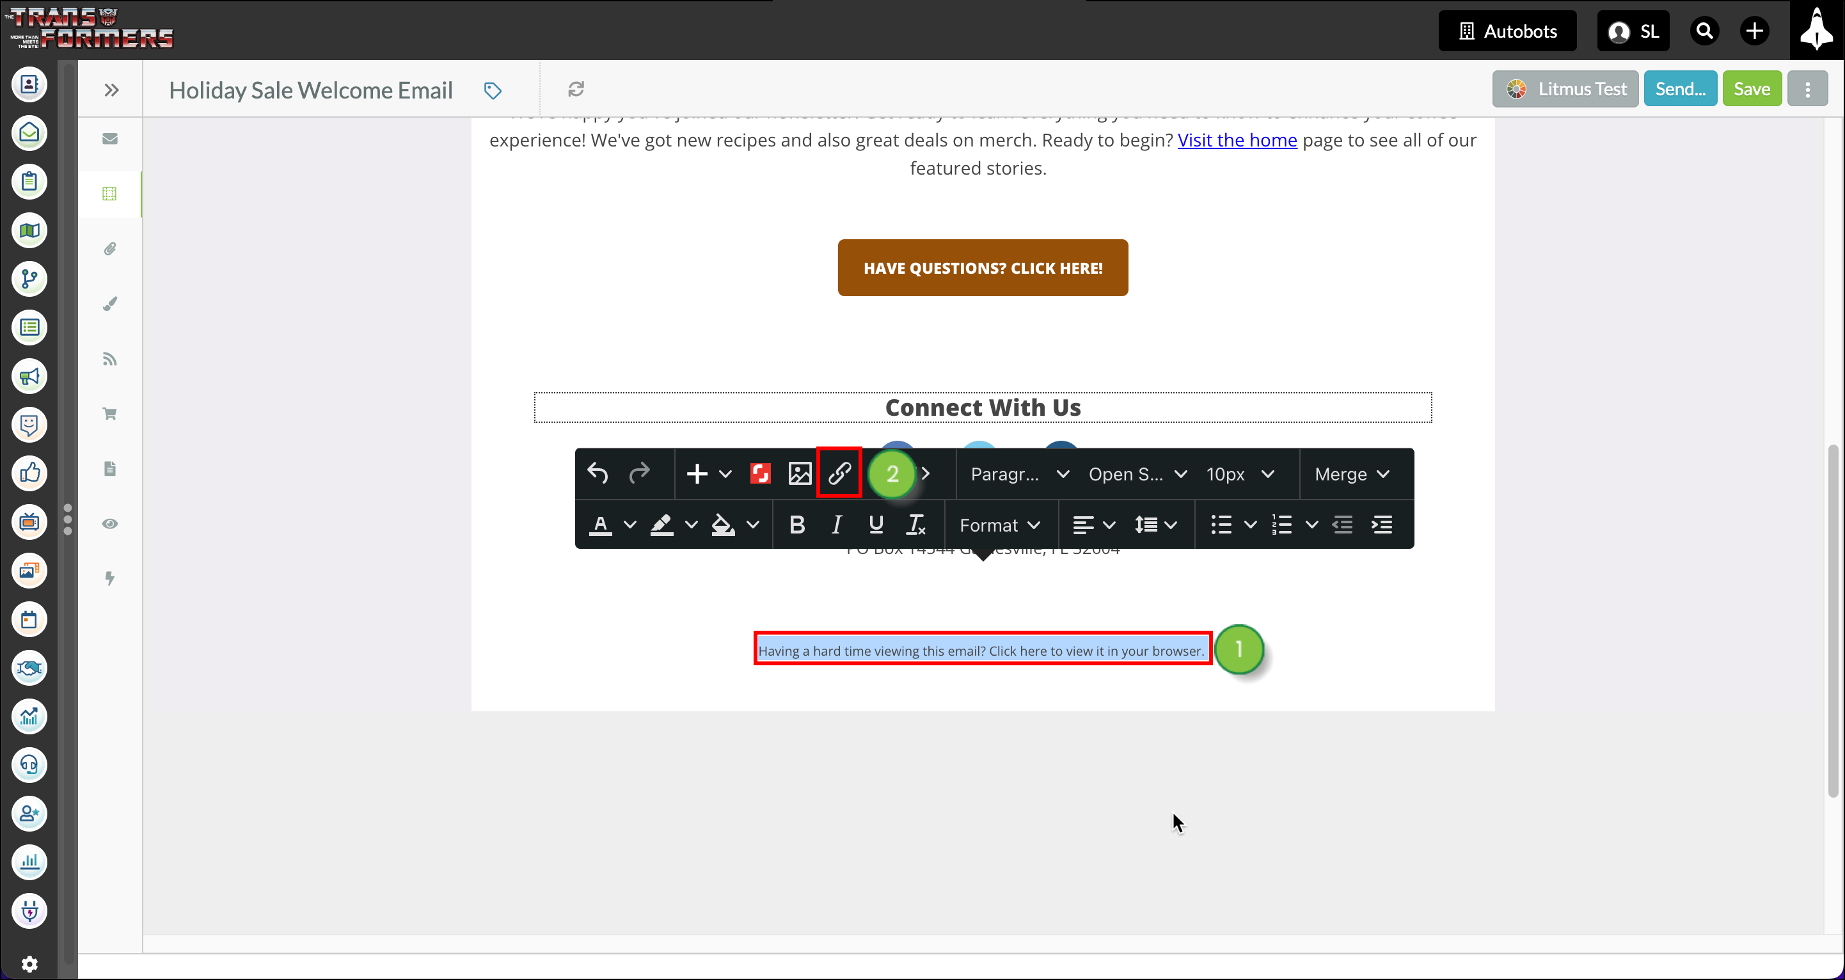
Task: Click the plus create icon in header
Action: 1754,31
